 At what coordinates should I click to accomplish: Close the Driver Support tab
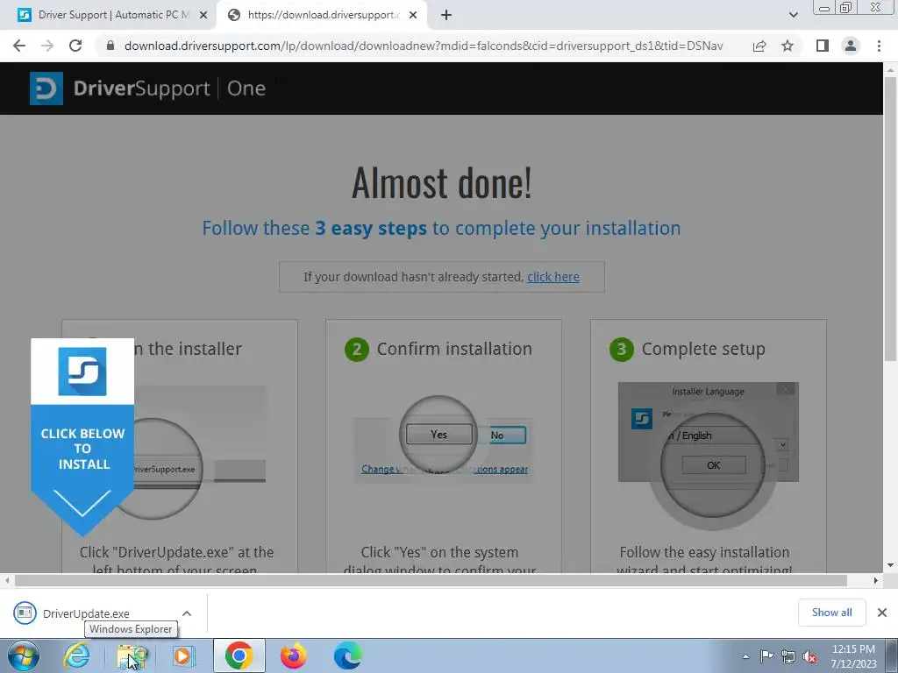203,15
